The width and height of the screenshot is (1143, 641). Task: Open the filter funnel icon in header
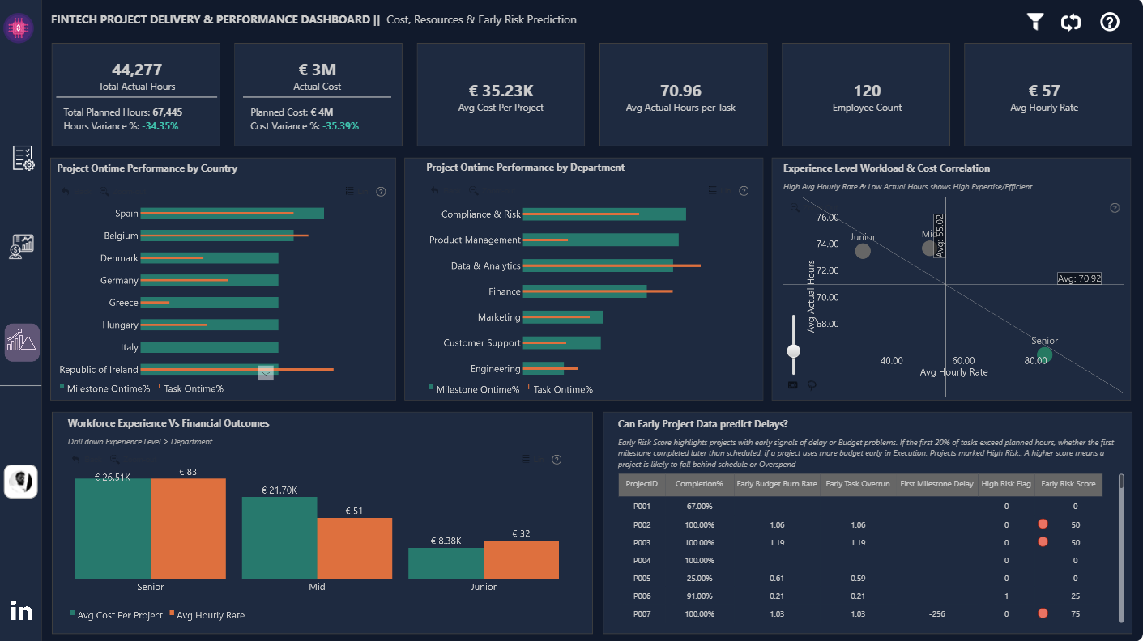pyautogui.click(x=1034, y=22)
